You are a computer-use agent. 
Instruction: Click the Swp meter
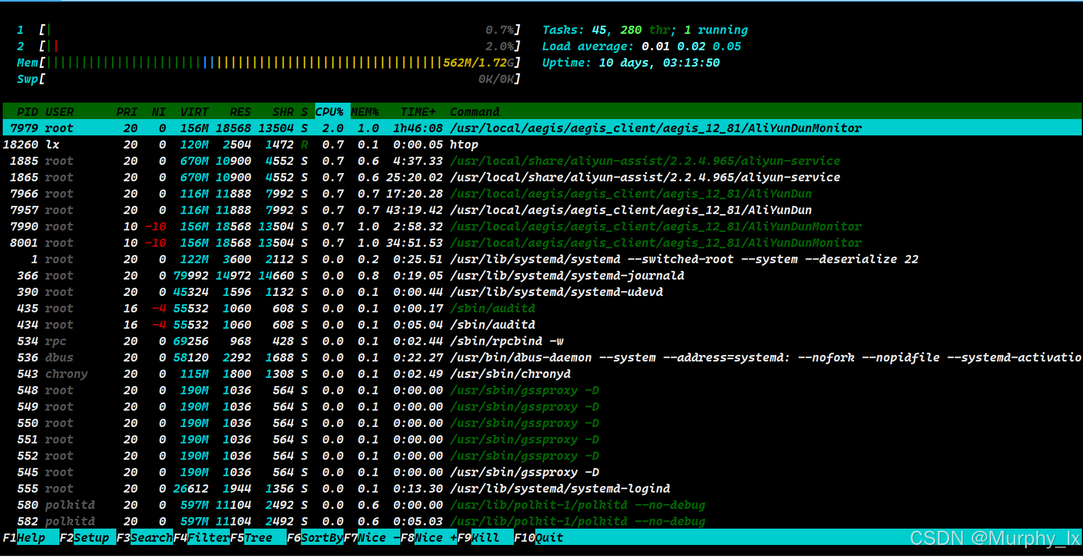(268, 79)
